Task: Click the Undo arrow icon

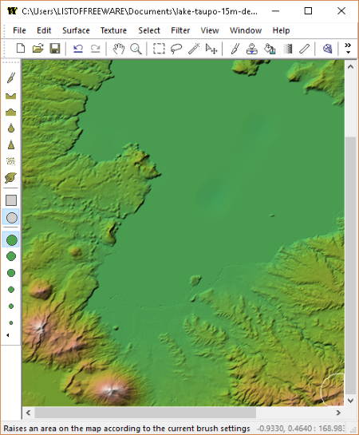Action: pyautogui.click(x=78, y=49)
